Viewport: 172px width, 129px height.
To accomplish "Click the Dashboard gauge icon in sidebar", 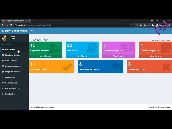I will (3, 49).
